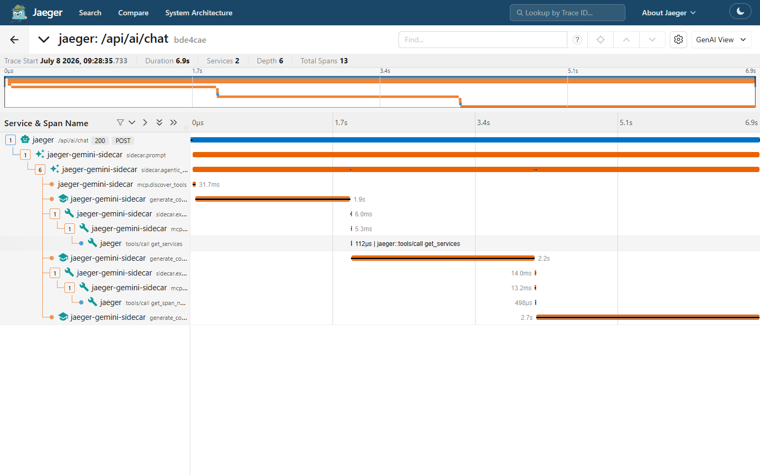Viewport: 760px width, 475px height.
Task: Collapse one level with single right chevron
Action: [x=145, y=122]
